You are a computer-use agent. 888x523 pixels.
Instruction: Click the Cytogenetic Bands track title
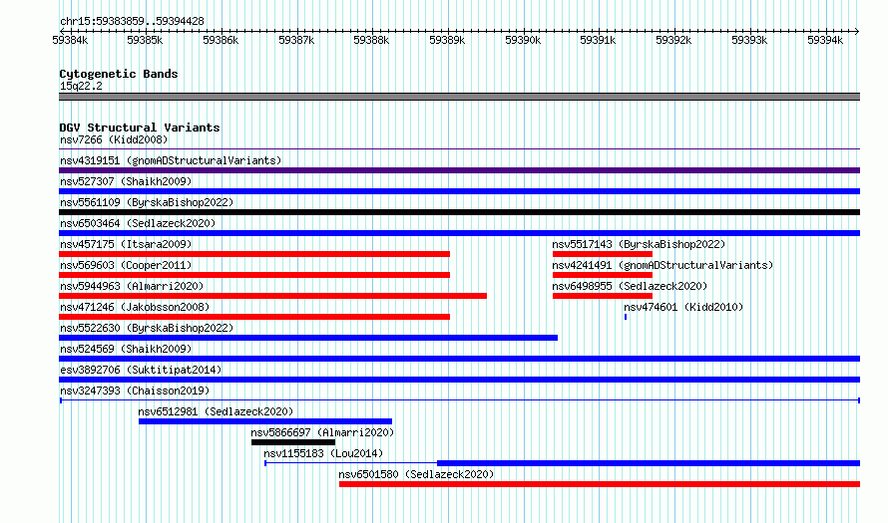point(119,74)
